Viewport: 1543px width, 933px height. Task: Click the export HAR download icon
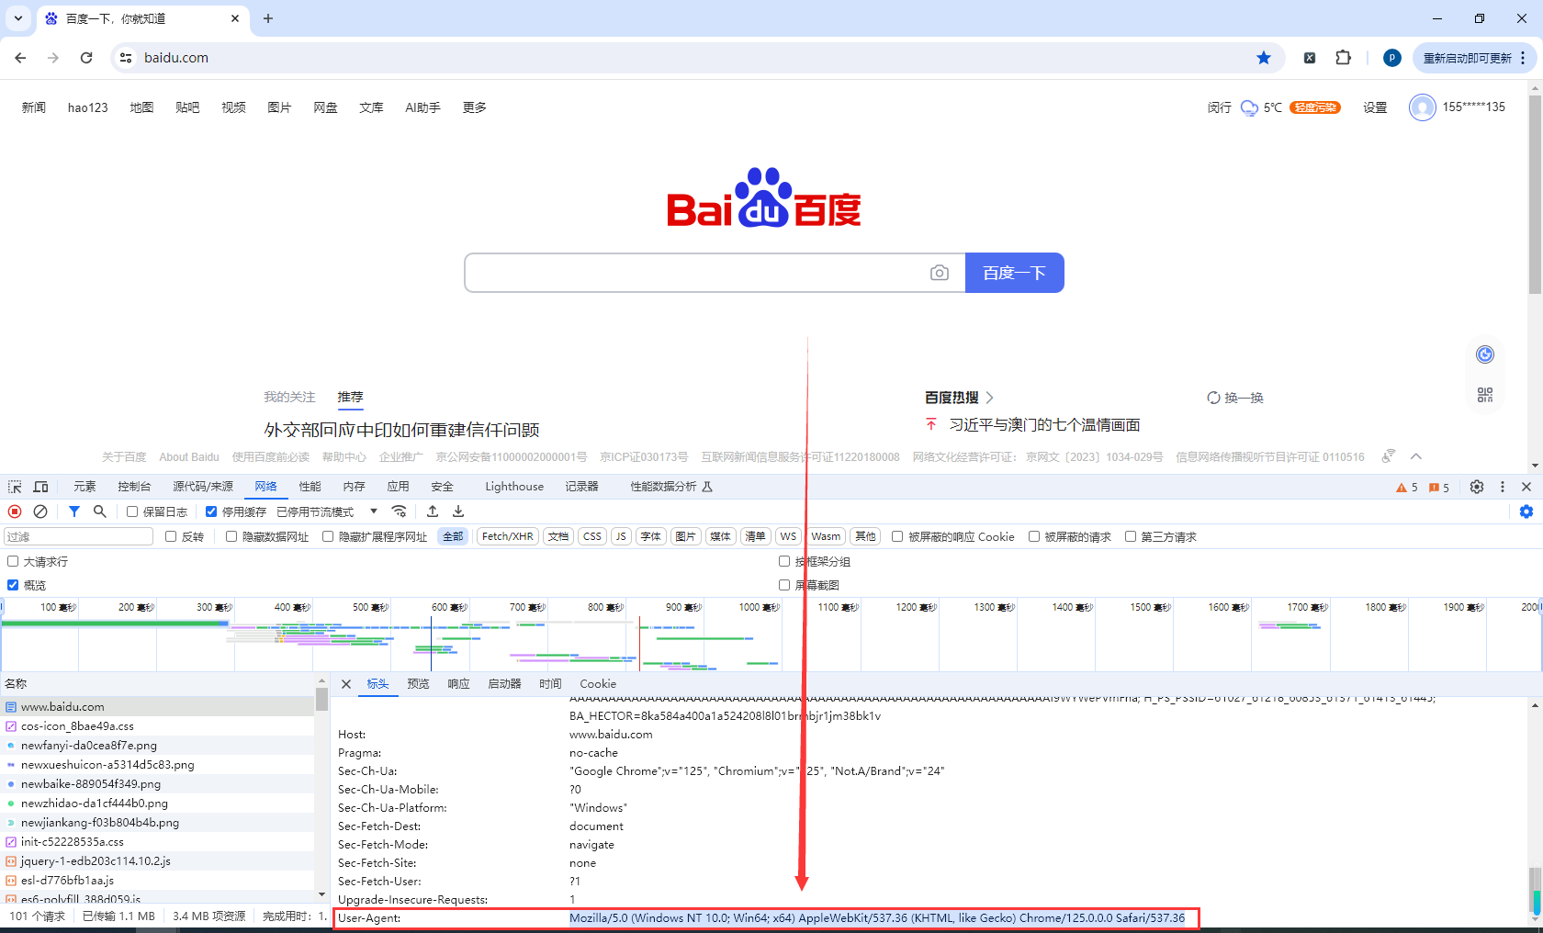pos(458,511)
